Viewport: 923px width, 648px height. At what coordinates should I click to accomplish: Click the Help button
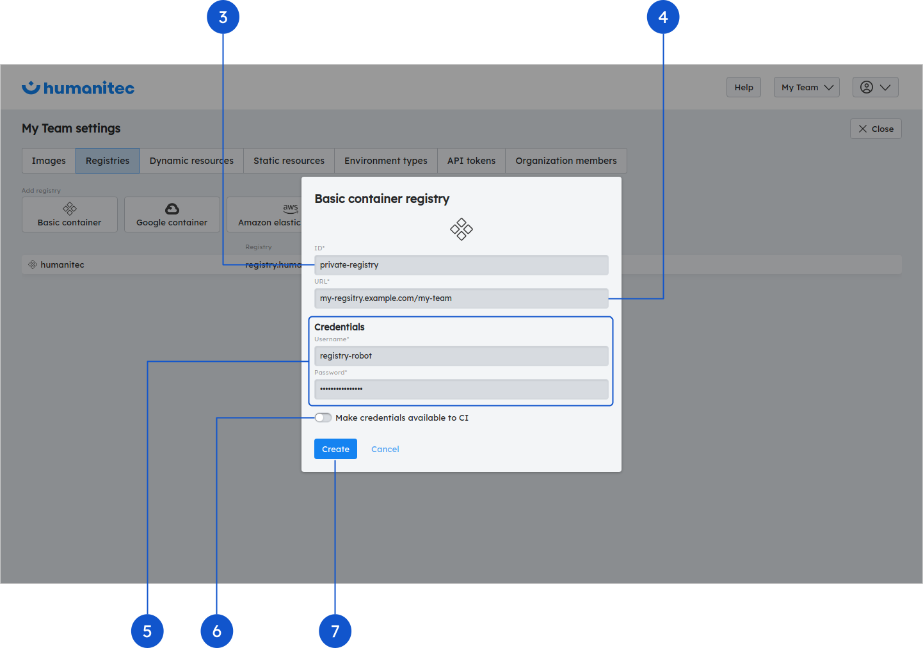pyautogui.click(x=744, y=87)
